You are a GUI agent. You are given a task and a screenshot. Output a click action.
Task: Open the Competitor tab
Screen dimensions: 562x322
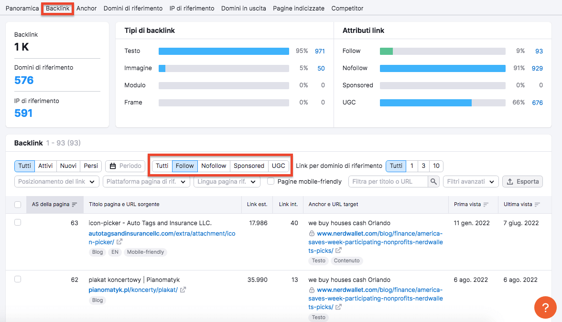(x=347, y=8)
